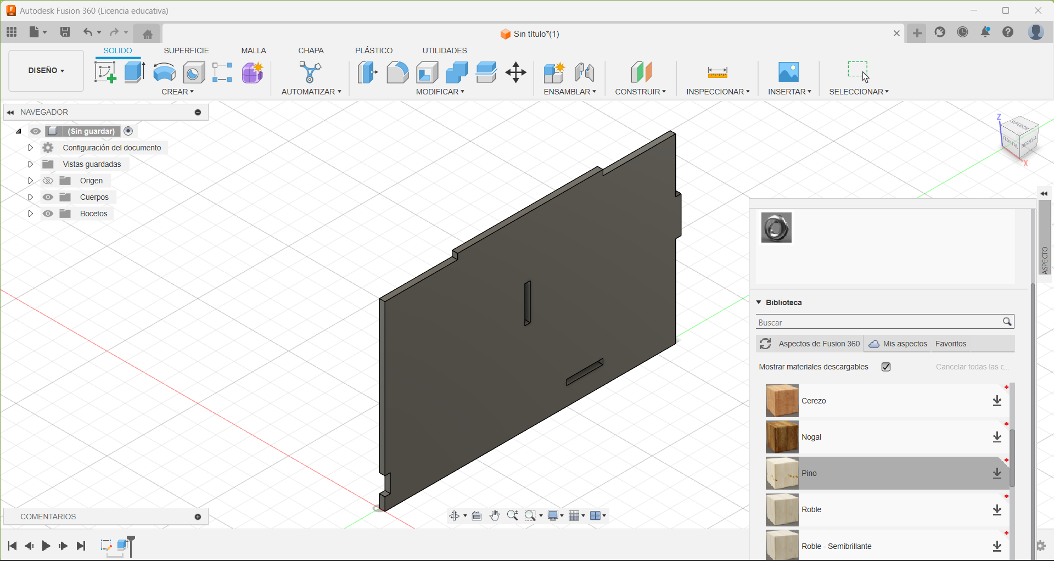Expand the Bocetos node

point(31,214)
